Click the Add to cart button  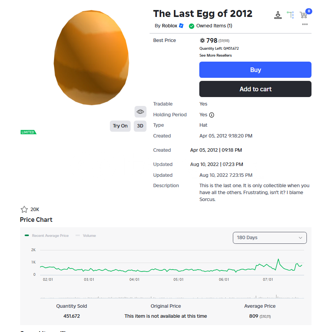point(255,89)
